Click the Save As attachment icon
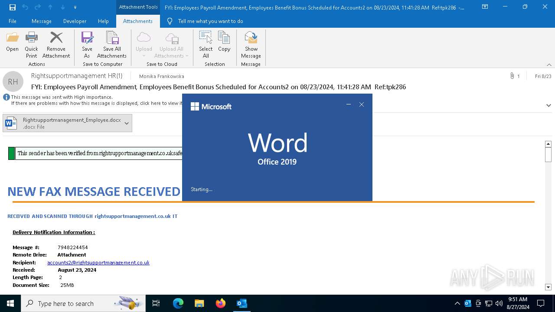This screenshot has width=555, height=312. [x=87, y=45]
